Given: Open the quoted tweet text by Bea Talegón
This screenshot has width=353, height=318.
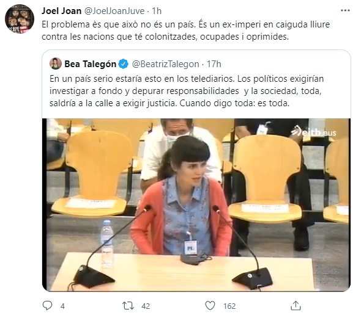Looking at the screenshot, I should (187, 91).
